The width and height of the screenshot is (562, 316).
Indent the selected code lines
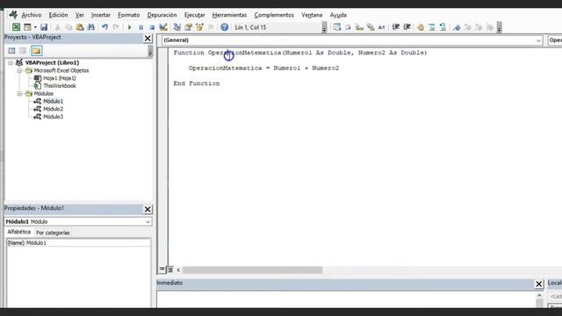pyautogui.click(x=396, y=27)
